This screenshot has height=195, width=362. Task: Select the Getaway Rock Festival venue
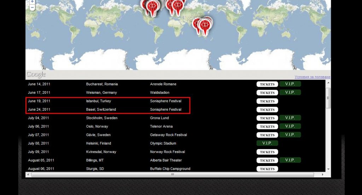169,135
